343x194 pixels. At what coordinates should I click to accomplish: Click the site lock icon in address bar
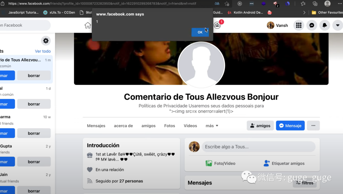tap(3, 3)
